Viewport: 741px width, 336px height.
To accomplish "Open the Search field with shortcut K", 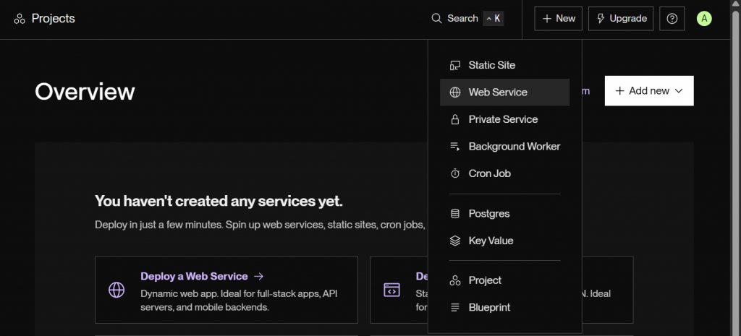I will [467, 19].
